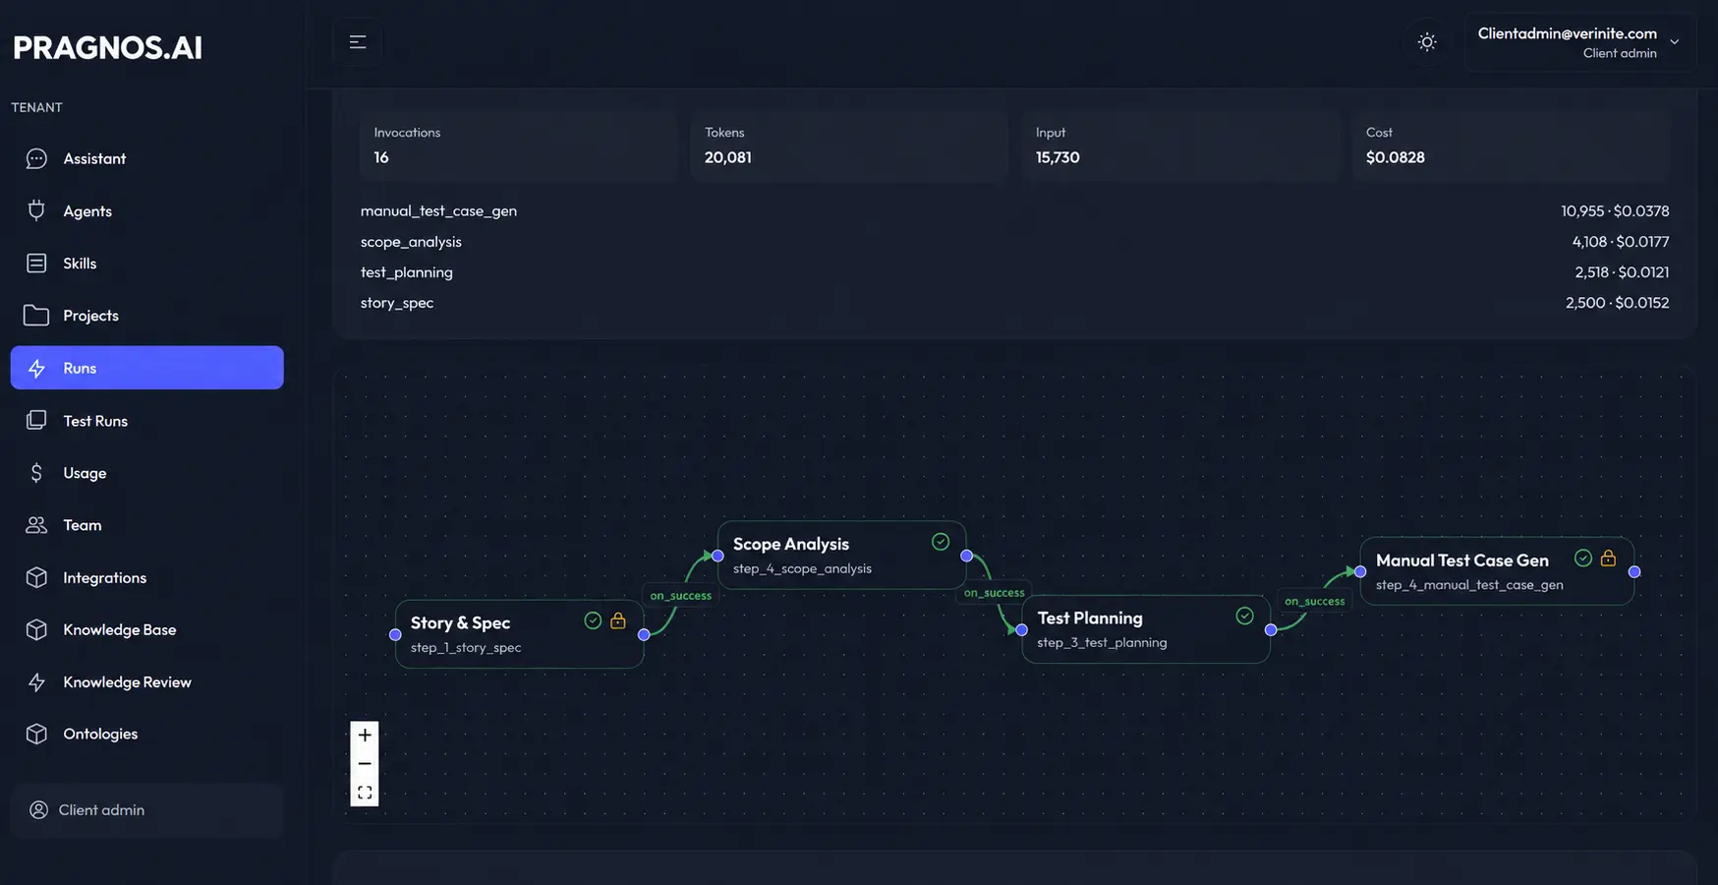Click the lock icon on Manual Test Case Gen
This screenshot has height=885, width=1718.
(x=1609, y=558)
